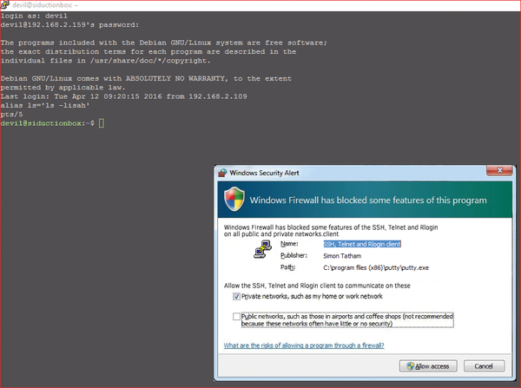Open the firewall risks help link
Screen dimensions: 521x388
coord(304,345)
